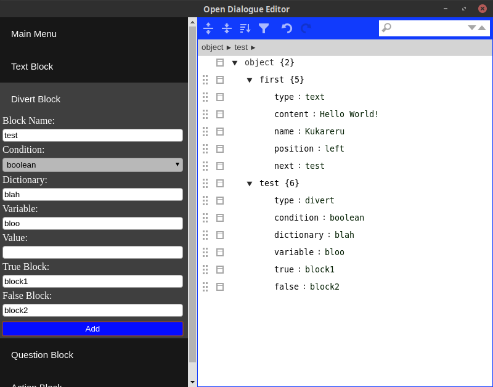This screenshot has width=493, height=387.
Task: Check the box beside the object node
Action: pyautogui.click(x=220, y=62)
